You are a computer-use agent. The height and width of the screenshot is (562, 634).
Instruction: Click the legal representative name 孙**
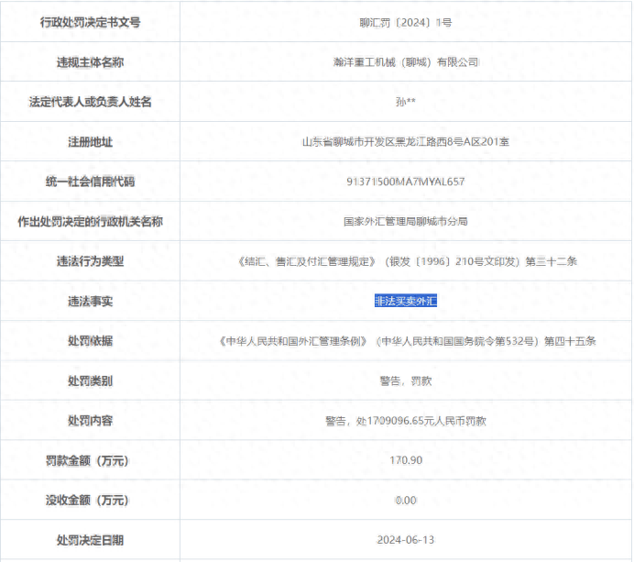pos(406,102)
